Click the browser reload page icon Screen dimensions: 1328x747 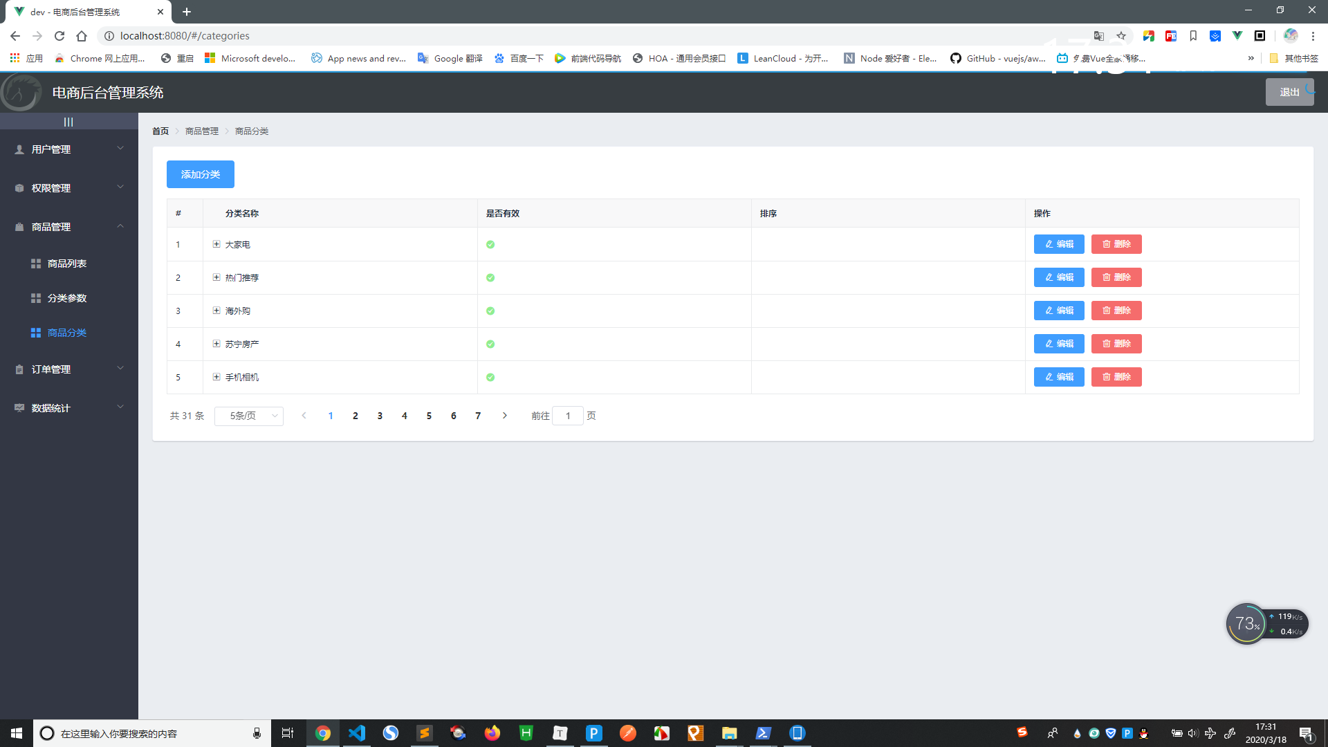point(59,36)
